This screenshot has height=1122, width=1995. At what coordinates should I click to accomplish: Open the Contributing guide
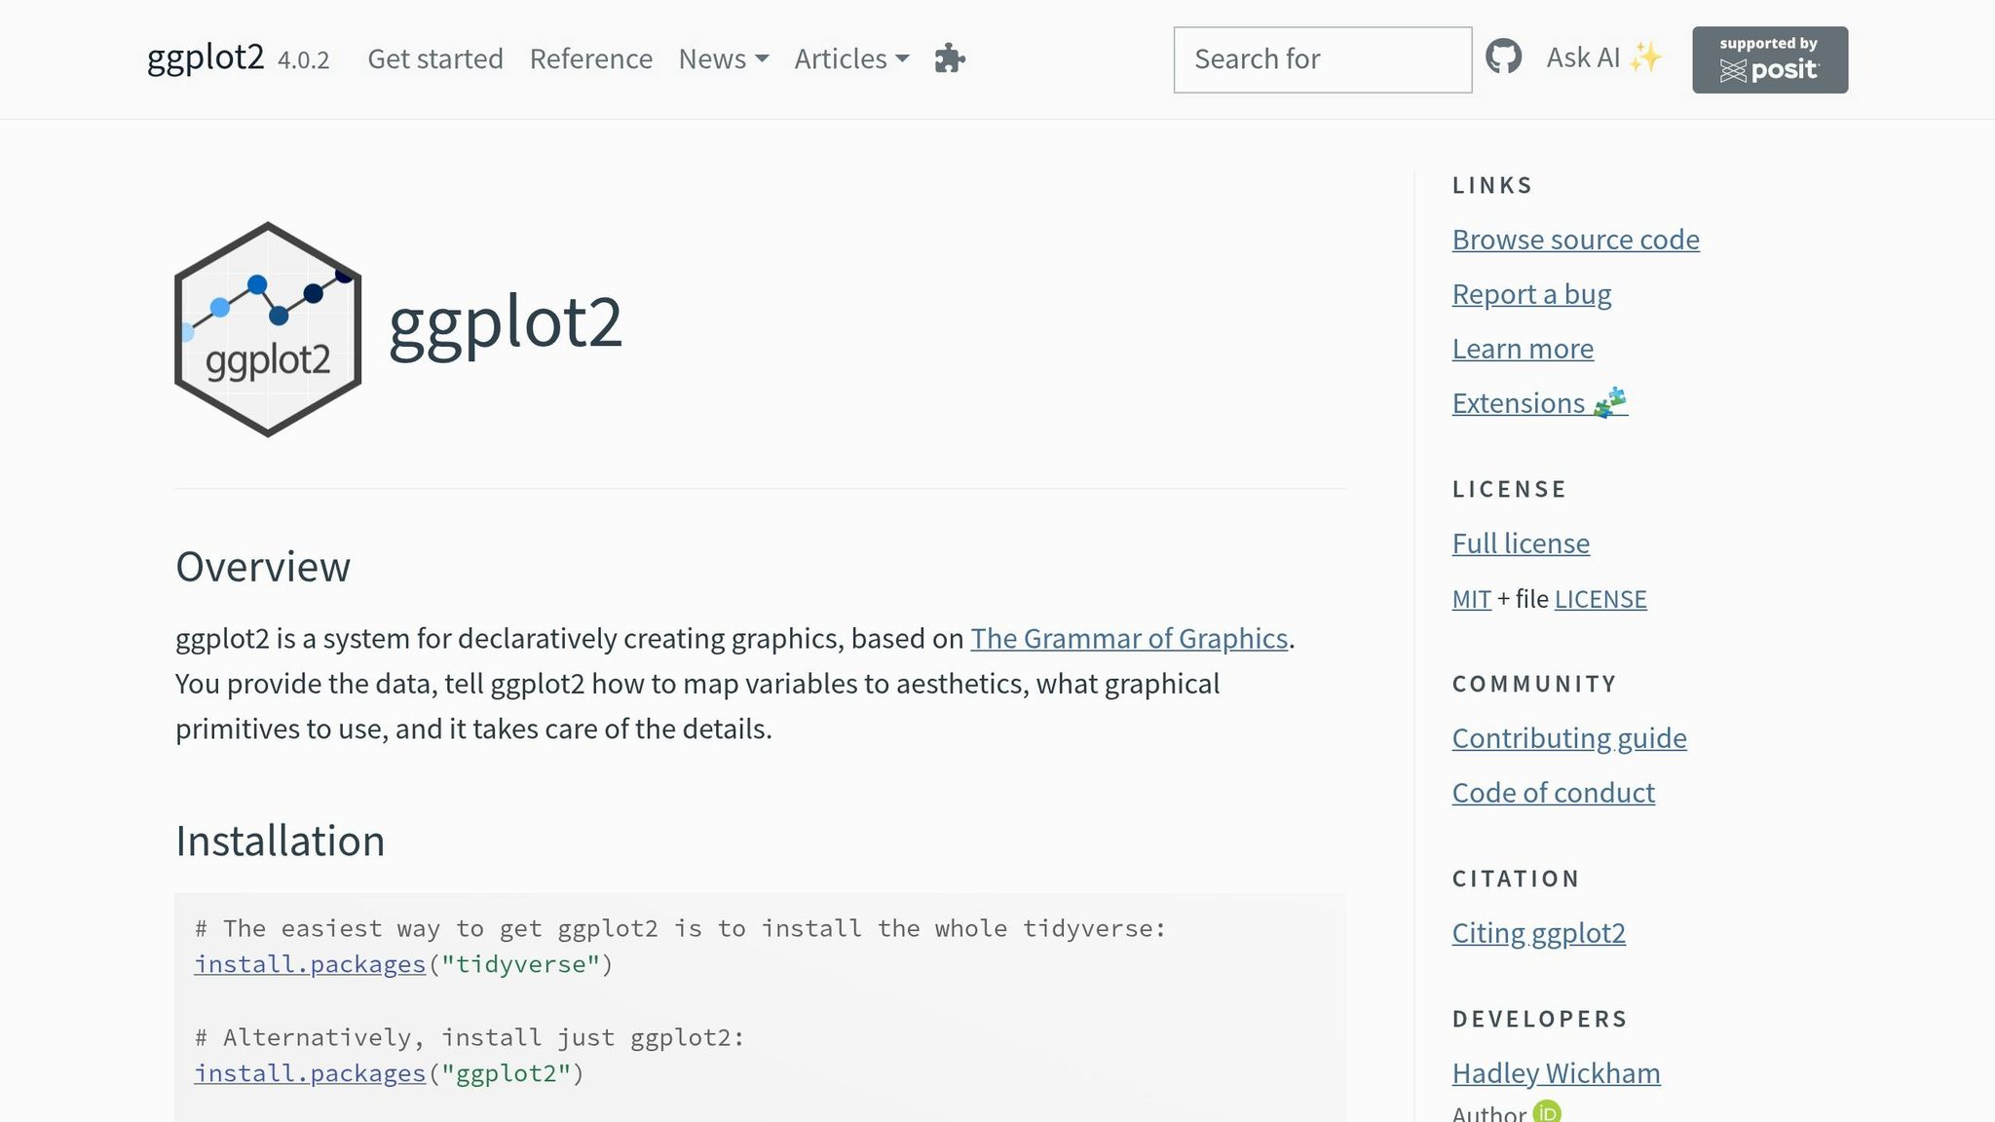coord(1568,738)
